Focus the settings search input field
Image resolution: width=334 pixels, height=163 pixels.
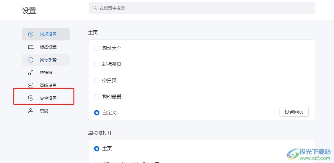click(205, 8)
